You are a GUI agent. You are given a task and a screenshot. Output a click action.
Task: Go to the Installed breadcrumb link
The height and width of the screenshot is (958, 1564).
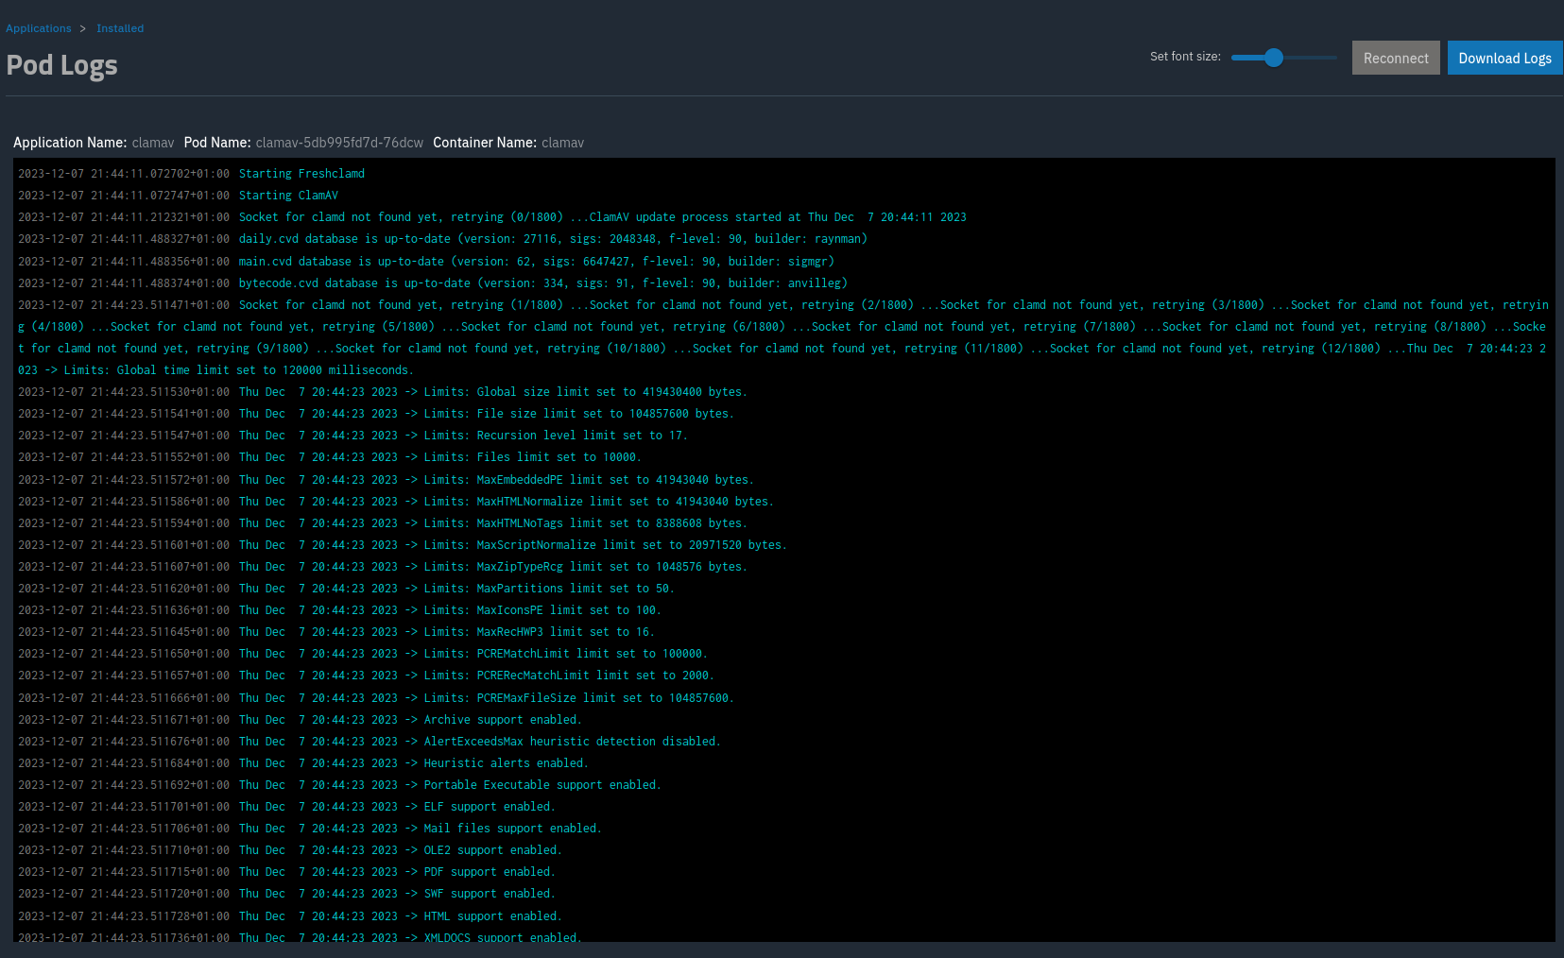click(x=120, y=28)
